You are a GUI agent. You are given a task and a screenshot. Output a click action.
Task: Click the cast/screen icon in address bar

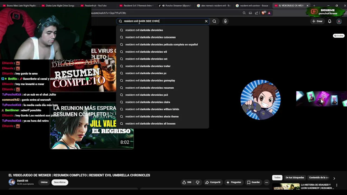coord(250,13)
